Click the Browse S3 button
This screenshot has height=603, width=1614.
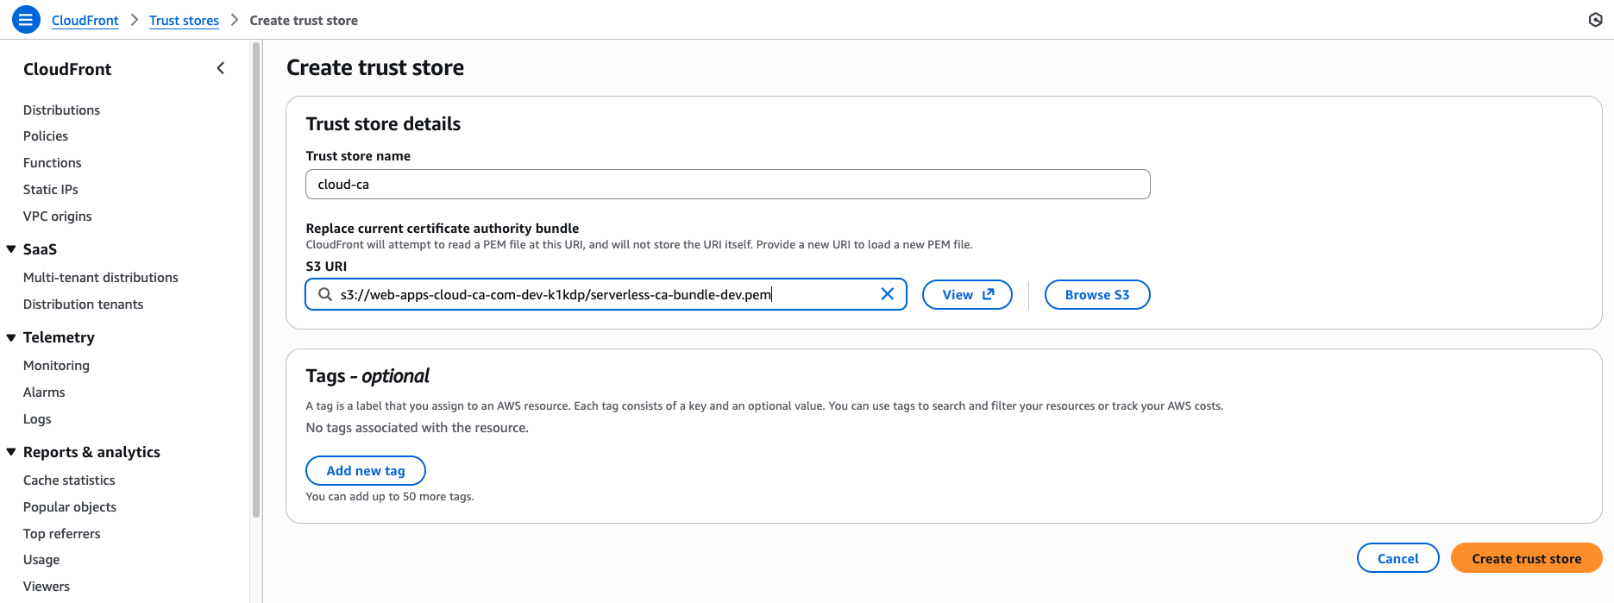coord(1097,294)
